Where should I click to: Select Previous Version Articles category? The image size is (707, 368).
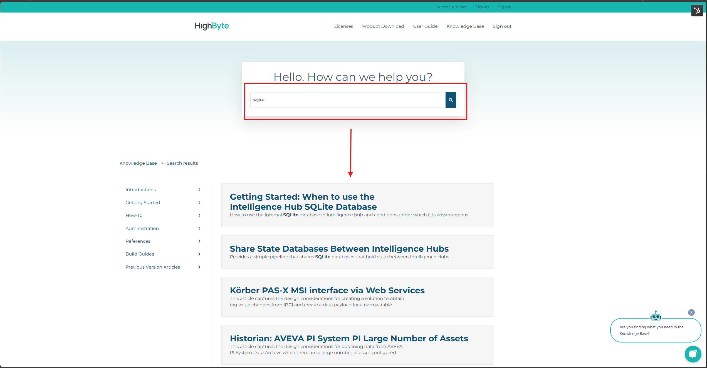pos(153,267)
